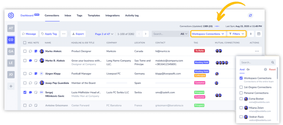Open message bubble icon for Marko B. Aleksic
Viewport: 283px width, 125px height.
coord(30,61)
